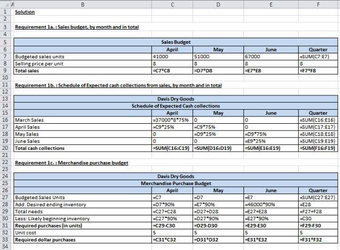This screenshot has width=340, height=250.
Task: Click 'Merchandise Purchase Budget' table title
Action: (x=175, y=183)
